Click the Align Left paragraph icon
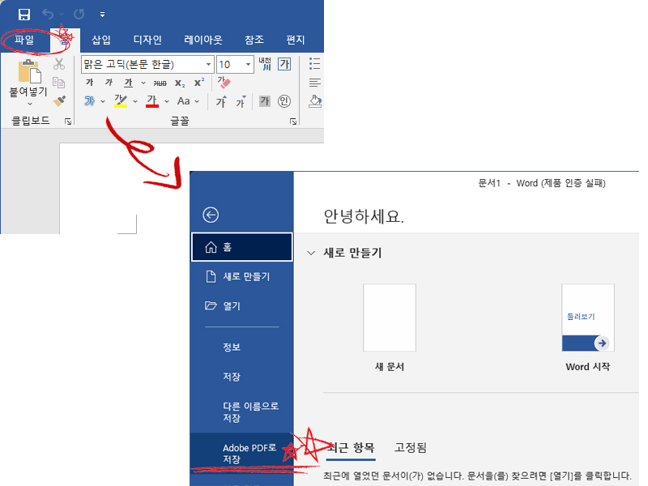This screenshot has height=486, width=648. (314, 83)
